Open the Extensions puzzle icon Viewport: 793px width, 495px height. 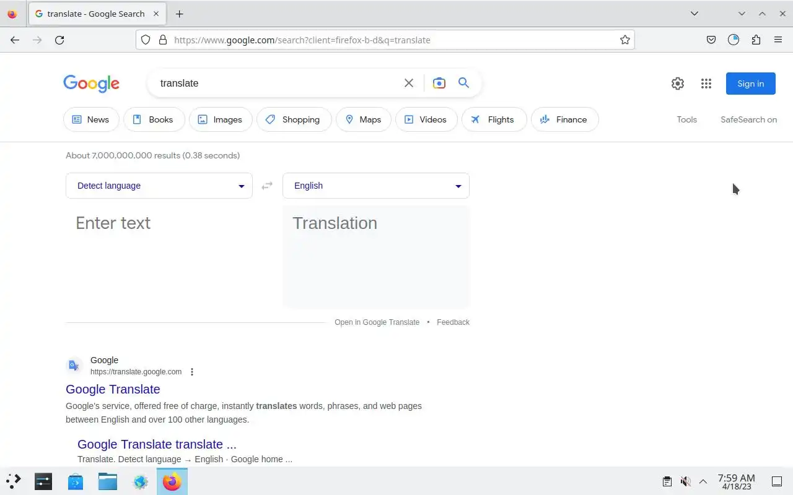[756, 40]
